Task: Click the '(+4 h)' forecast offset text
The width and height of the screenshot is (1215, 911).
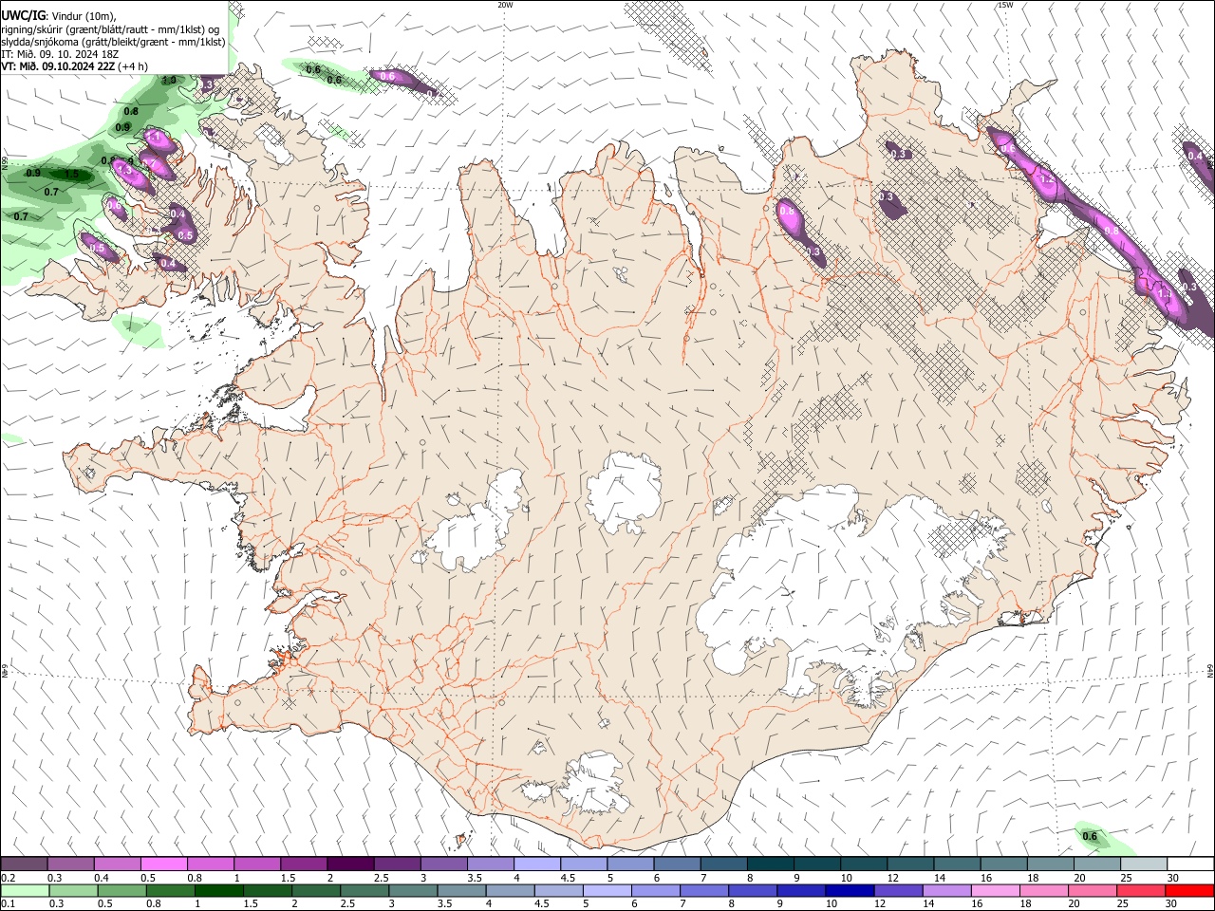Action: (x=135, y=66)
